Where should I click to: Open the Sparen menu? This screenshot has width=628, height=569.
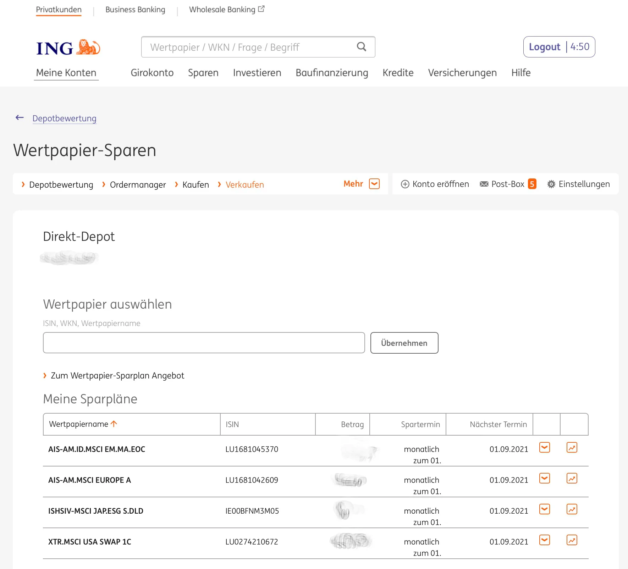click(203, 73)
